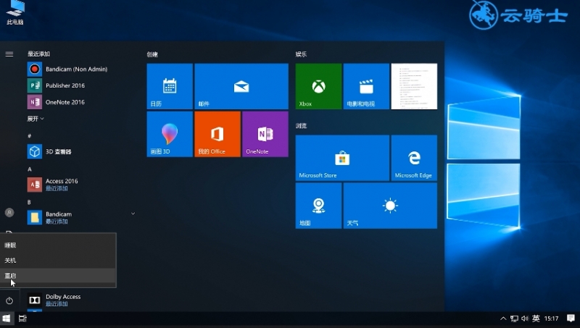Image resolution: width=580 pixels, height=328 pixels.
Task: Select the 此电脑 desktop icon
Action: (15, 12)
